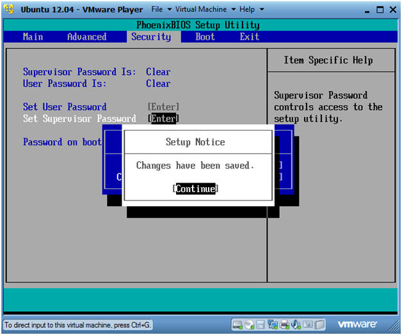Expand the Virtual Machine dropdown arrow

(233, 10)
